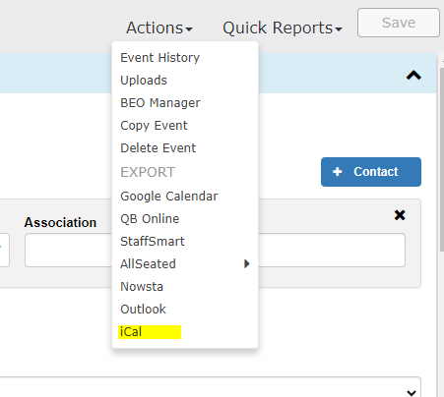This screenshot has width=444, height=397.
Task: Choose StaffSmart export entry
Action: point(153,242)
